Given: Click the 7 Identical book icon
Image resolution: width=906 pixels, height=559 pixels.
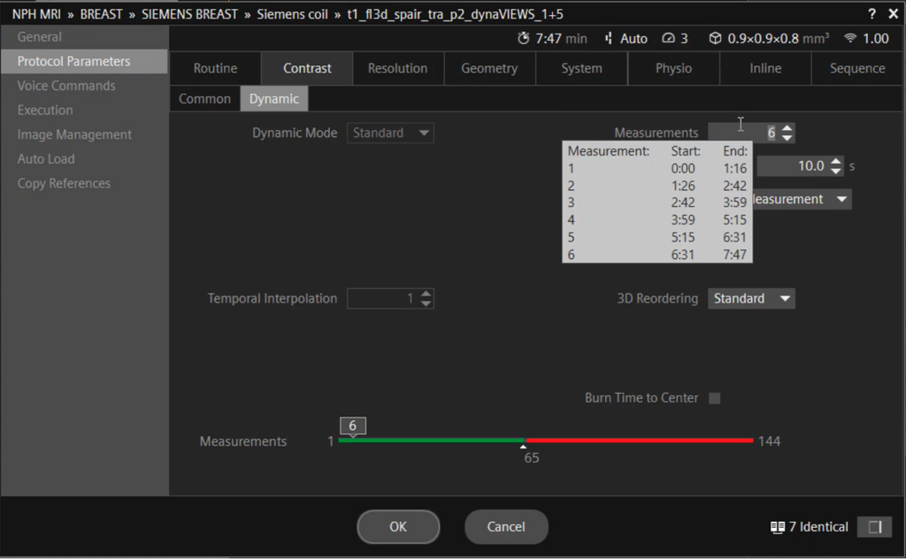Looking at the screenshot, I should tap(778, 527).
